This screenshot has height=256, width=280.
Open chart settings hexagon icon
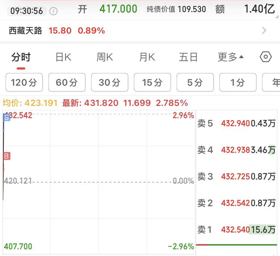point(265,57)
